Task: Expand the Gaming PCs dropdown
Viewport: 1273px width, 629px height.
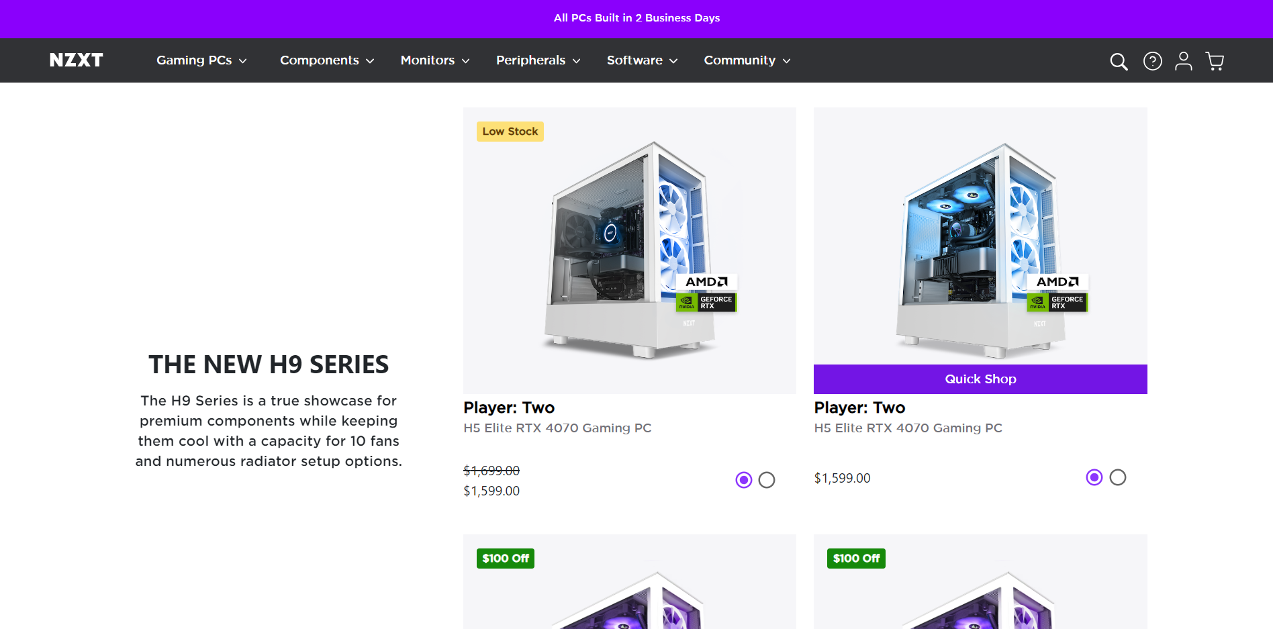Action: point(201,60)
